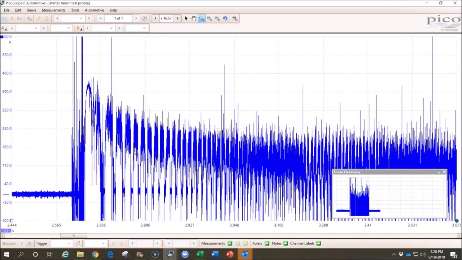Click the auto setup wand icon
Image resolution: width=462 pixels, height=260 pixels.
tap(38, 18)
